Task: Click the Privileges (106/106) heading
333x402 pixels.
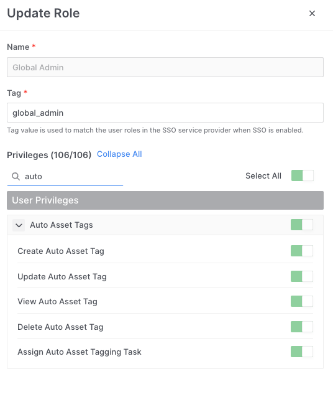Action: tap(49, 155)
